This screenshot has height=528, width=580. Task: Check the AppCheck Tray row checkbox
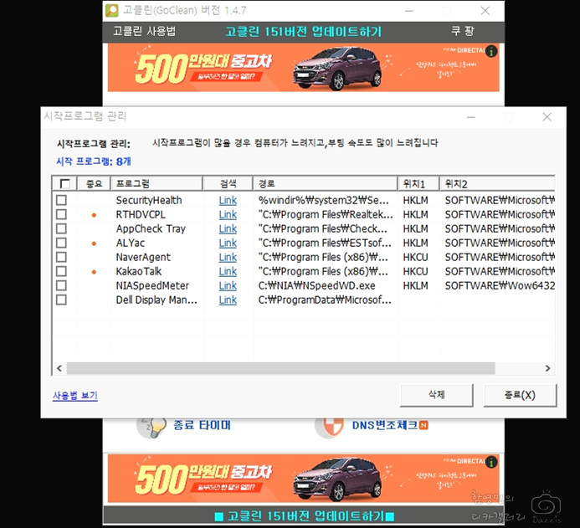[x=61, y=228]
